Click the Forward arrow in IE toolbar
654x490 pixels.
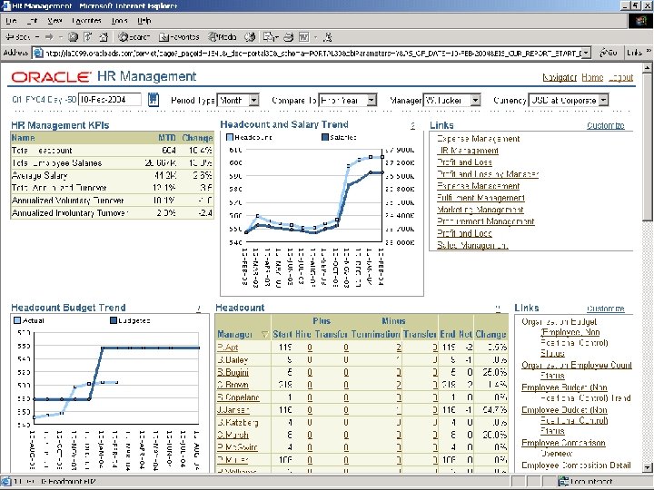(49, 37)
